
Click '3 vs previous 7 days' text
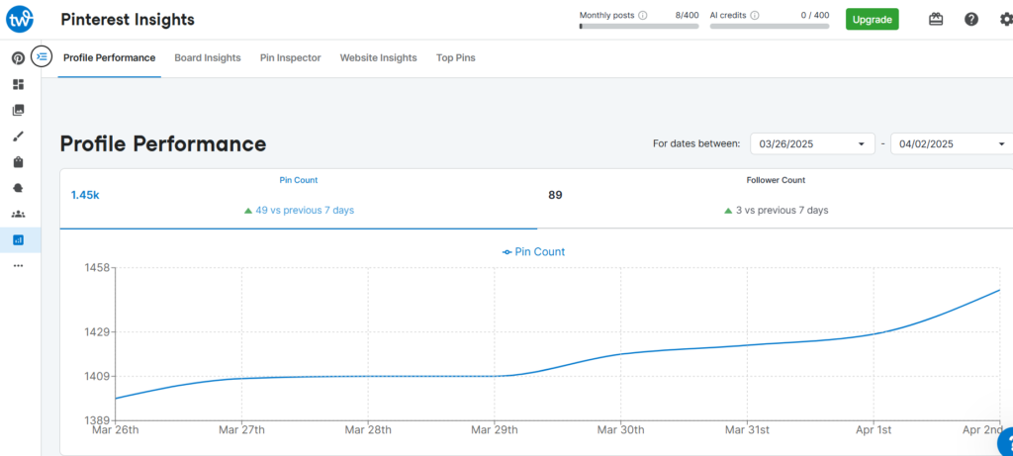click(782, 210)
